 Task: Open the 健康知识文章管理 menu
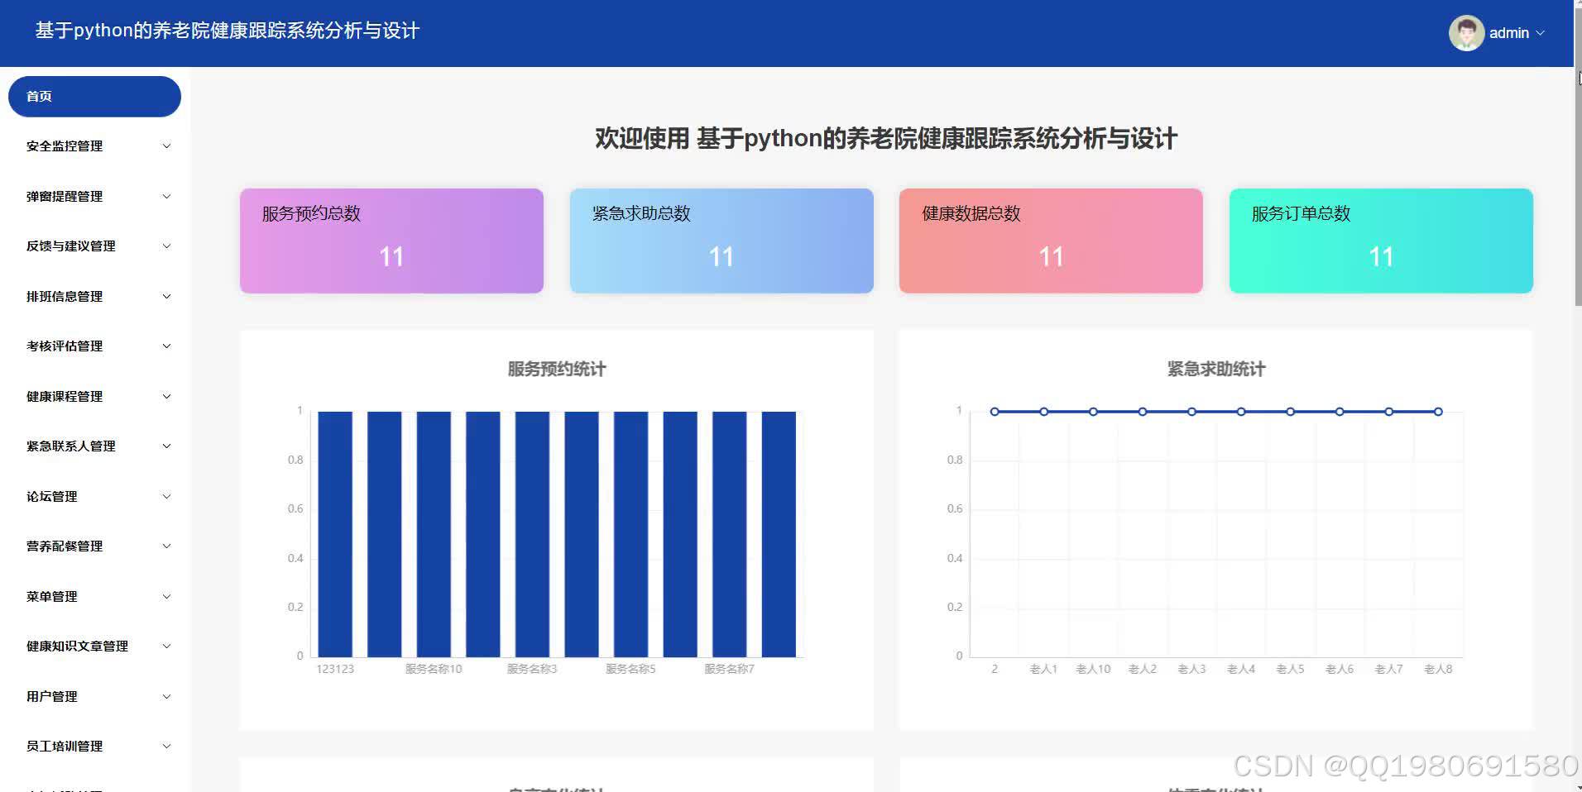click(x=94, y=646)
